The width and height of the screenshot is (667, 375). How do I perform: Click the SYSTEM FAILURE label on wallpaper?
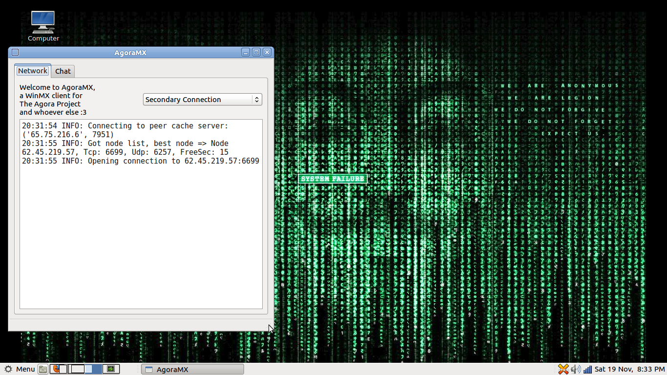tap(333, 179)
